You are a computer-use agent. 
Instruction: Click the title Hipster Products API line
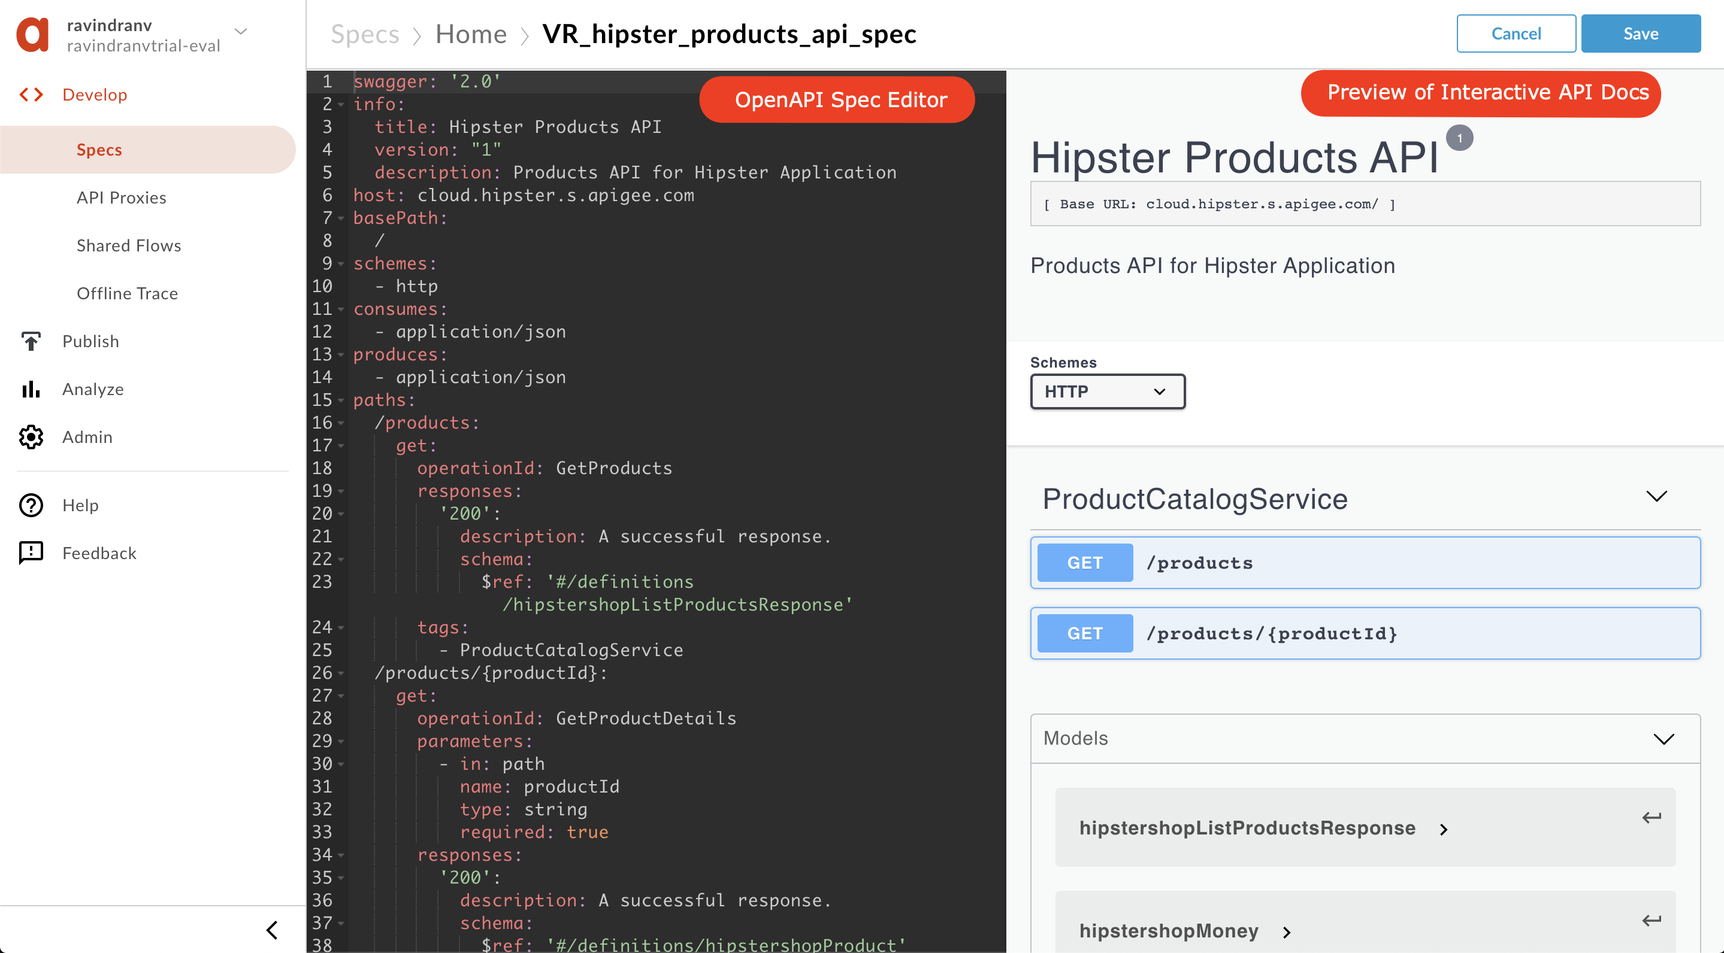[518, 127]
